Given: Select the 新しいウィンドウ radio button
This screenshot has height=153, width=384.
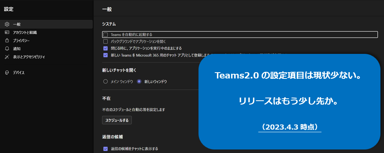Looking at the screenshot, I should coord(139,82).
